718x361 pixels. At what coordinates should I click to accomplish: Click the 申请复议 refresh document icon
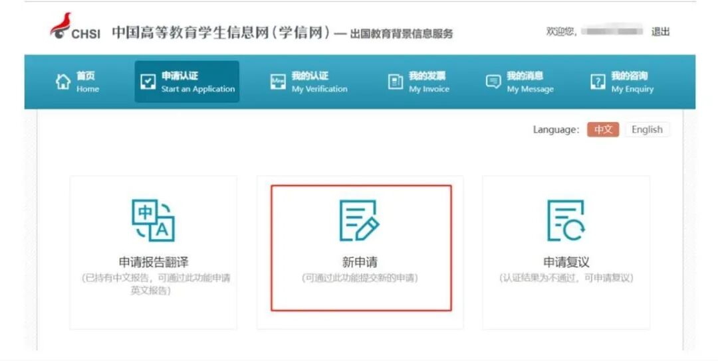[566, 221]
